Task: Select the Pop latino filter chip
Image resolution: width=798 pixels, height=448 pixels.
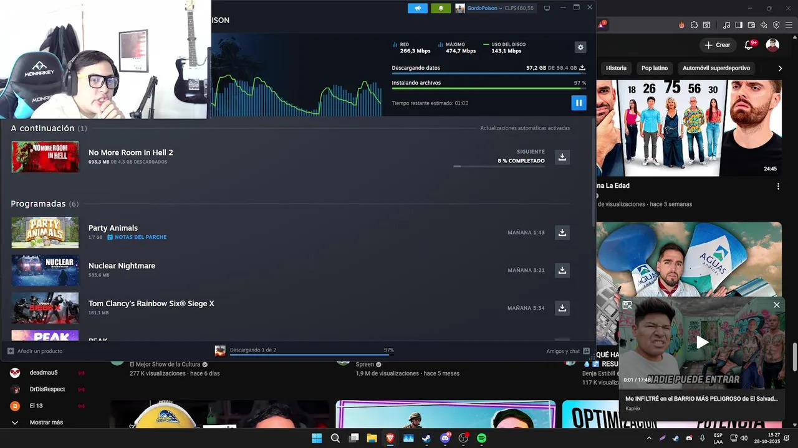Action: 655,68
